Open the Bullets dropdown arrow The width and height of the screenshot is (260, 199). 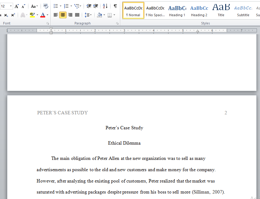tap(60, 6)
